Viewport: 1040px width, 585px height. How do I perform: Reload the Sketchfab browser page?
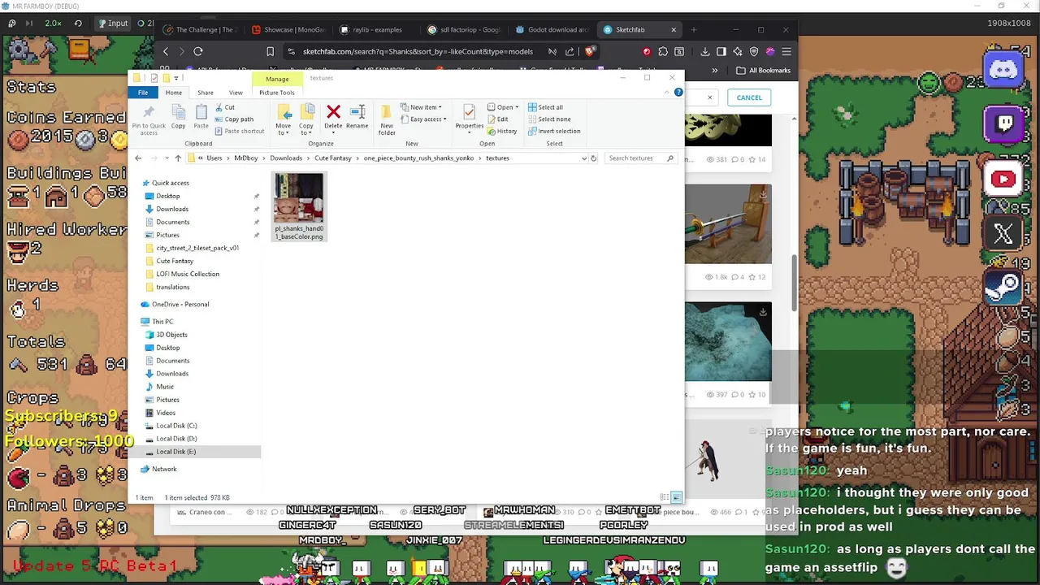(x=197, y=51)
